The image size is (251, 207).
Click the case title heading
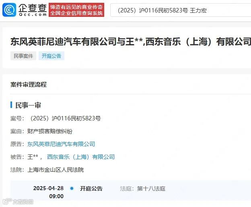point(131,41)
